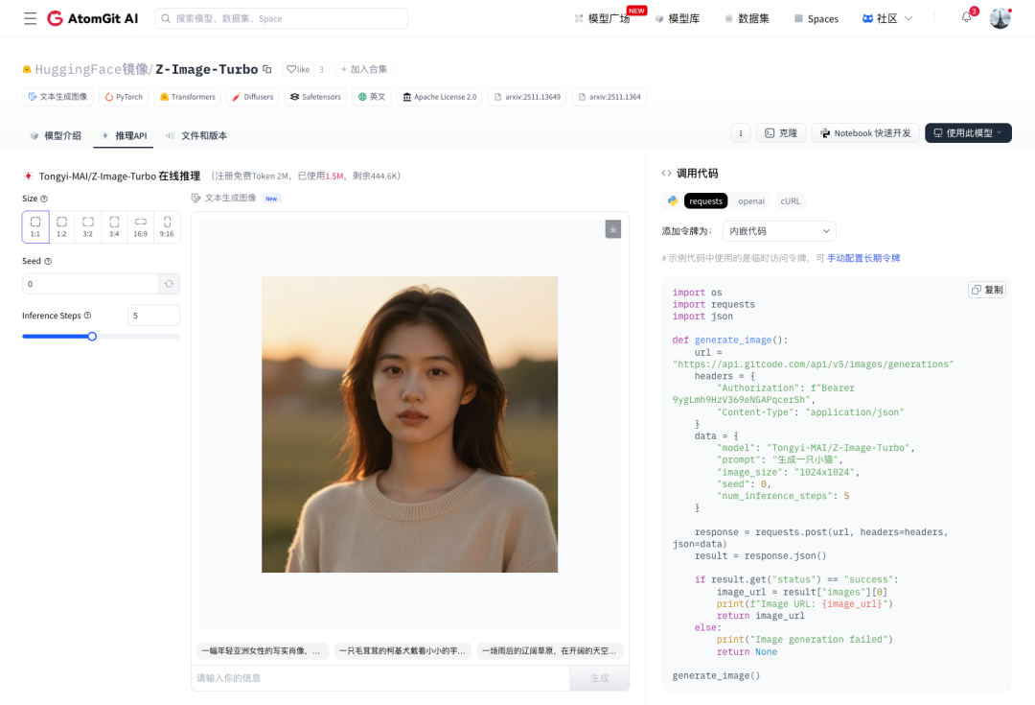Copy the sample code with 复制 icon
Image resolution: width=1035 pixels, height=705 pixels.
[986, 289]
